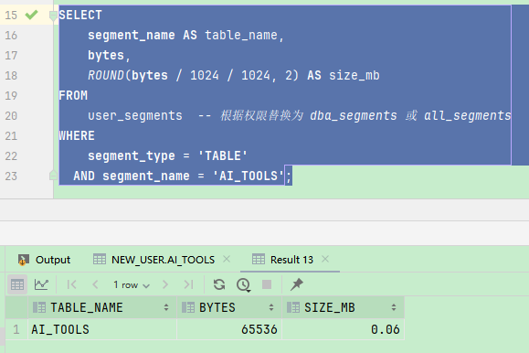Jump to last page of results
Viewport: 529px width, 353px height.
click(x=188, y=284)
